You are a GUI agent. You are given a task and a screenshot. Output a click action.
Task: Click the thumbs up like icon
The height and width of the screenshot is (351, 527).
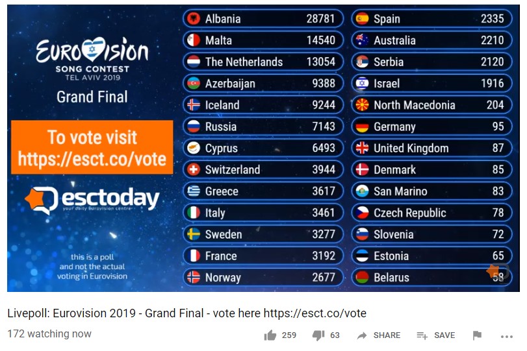tap(270, 335)
